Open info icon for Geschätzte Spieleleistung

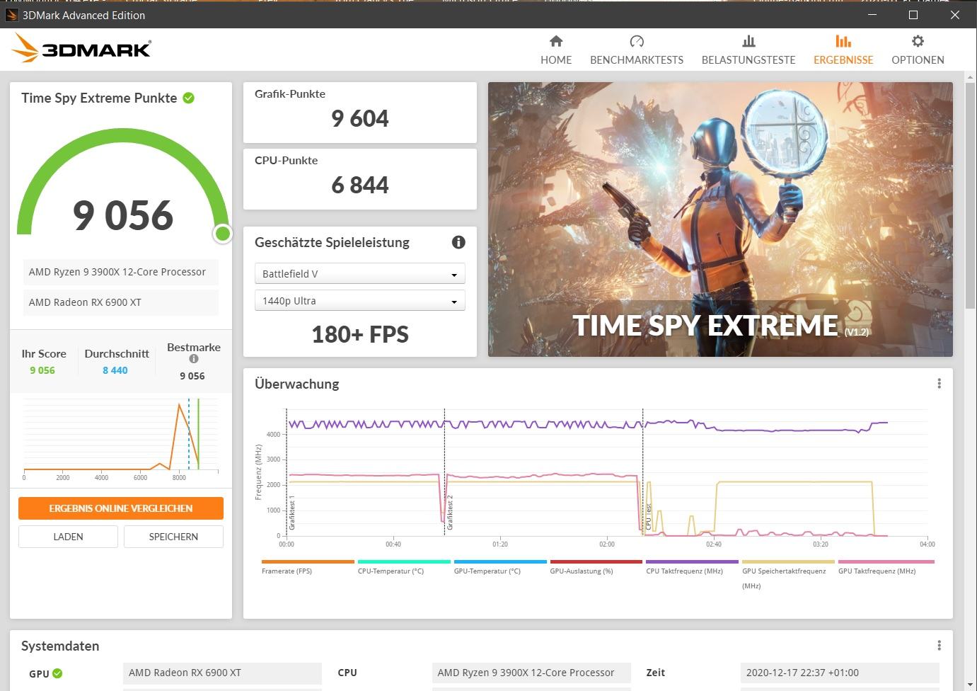(x=458, y=242)
